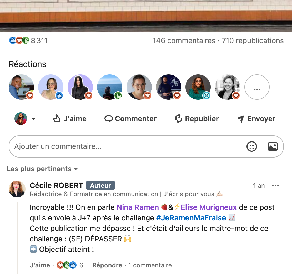Follow the #JeRamenMaFraise hashtag link
The image size is (292, 274).
click(191, 218)
